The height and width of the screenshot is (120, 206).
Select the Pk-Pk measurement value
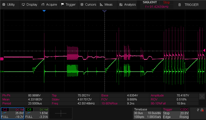[x=34, y=95]
